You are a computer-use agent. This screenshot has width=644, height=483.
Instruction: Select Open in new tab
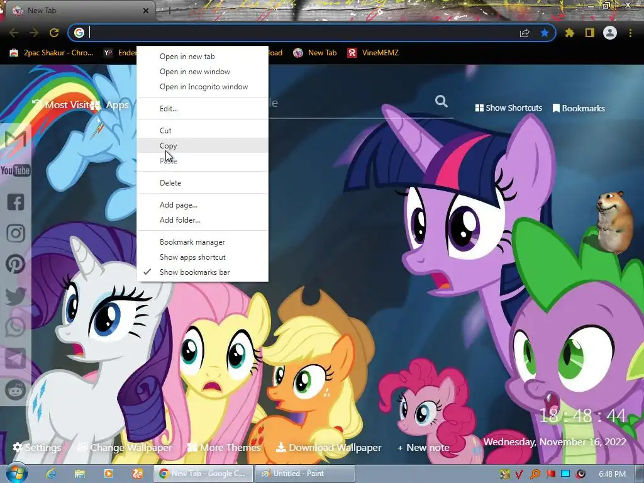(x=203, y=56)
